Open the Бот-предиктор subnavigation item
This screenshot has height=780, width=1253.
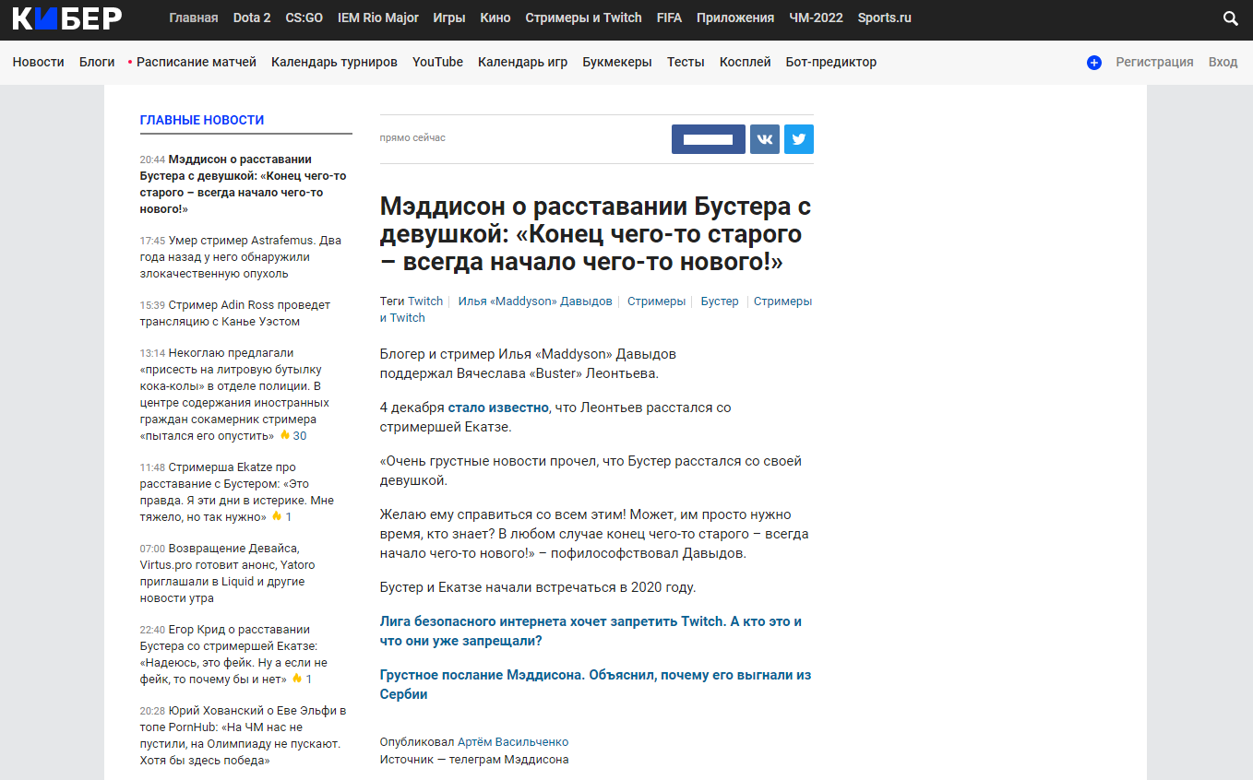click(831, 62)
